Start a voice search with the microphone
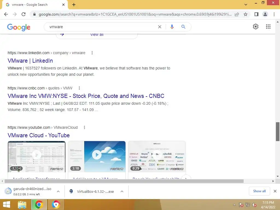 pyautogui.click(x=172, y=27)
